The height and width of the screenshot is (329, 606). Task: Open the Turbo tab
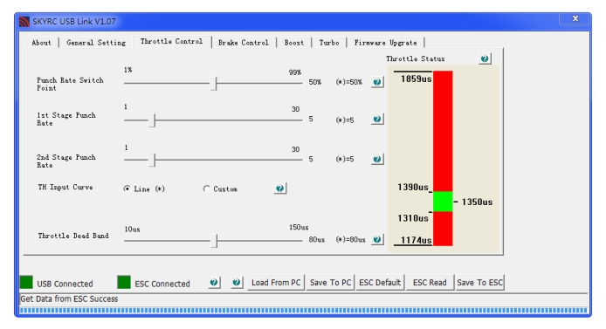[x=329, y=43]
